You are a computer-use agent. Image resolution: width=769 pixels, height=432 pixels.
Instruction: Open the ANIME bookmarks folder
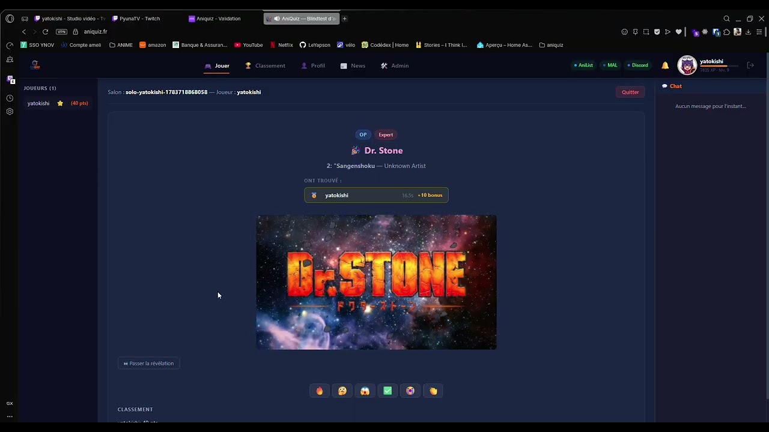pos(121,45)
